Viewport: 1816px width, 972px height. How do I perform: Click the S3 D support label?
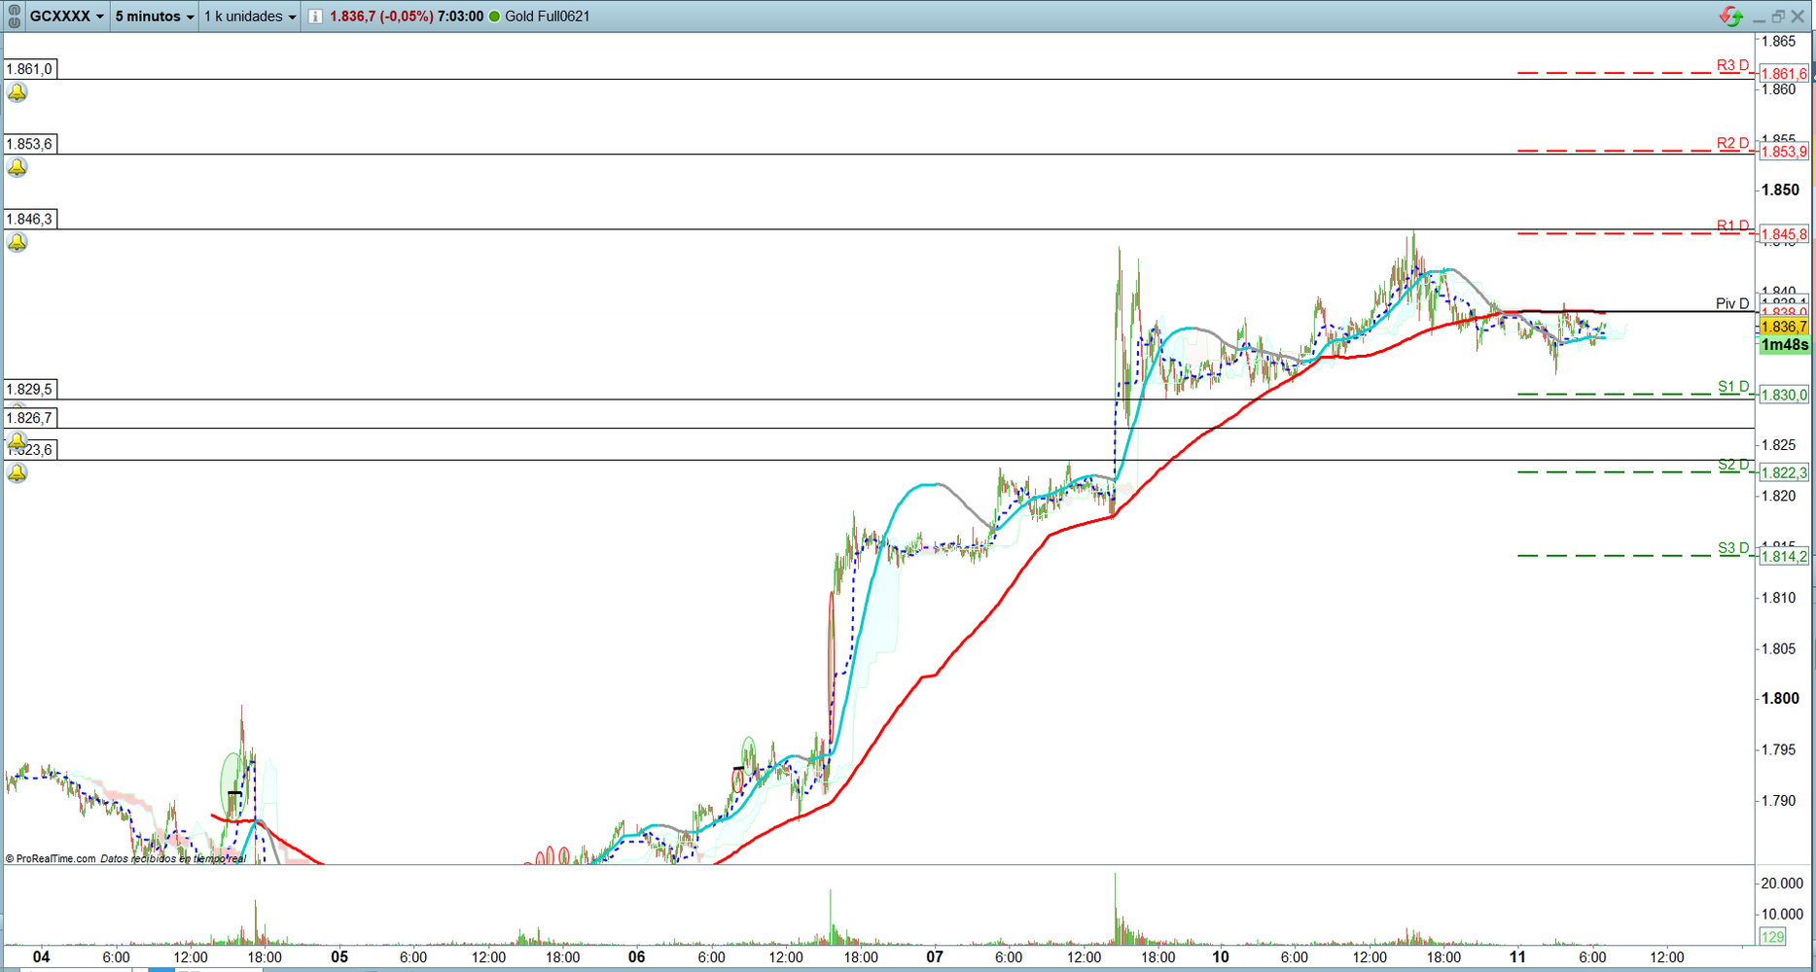(x=1733, y=548)
